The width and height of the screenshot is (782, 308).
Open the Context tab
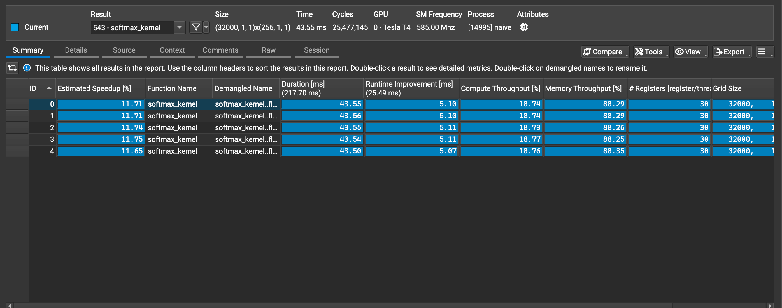(172, 50)
